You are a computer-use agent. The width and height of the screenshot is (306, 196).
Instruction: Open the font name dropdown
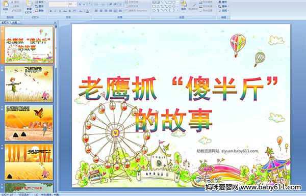pyautogui.click(x=58, y=4)
